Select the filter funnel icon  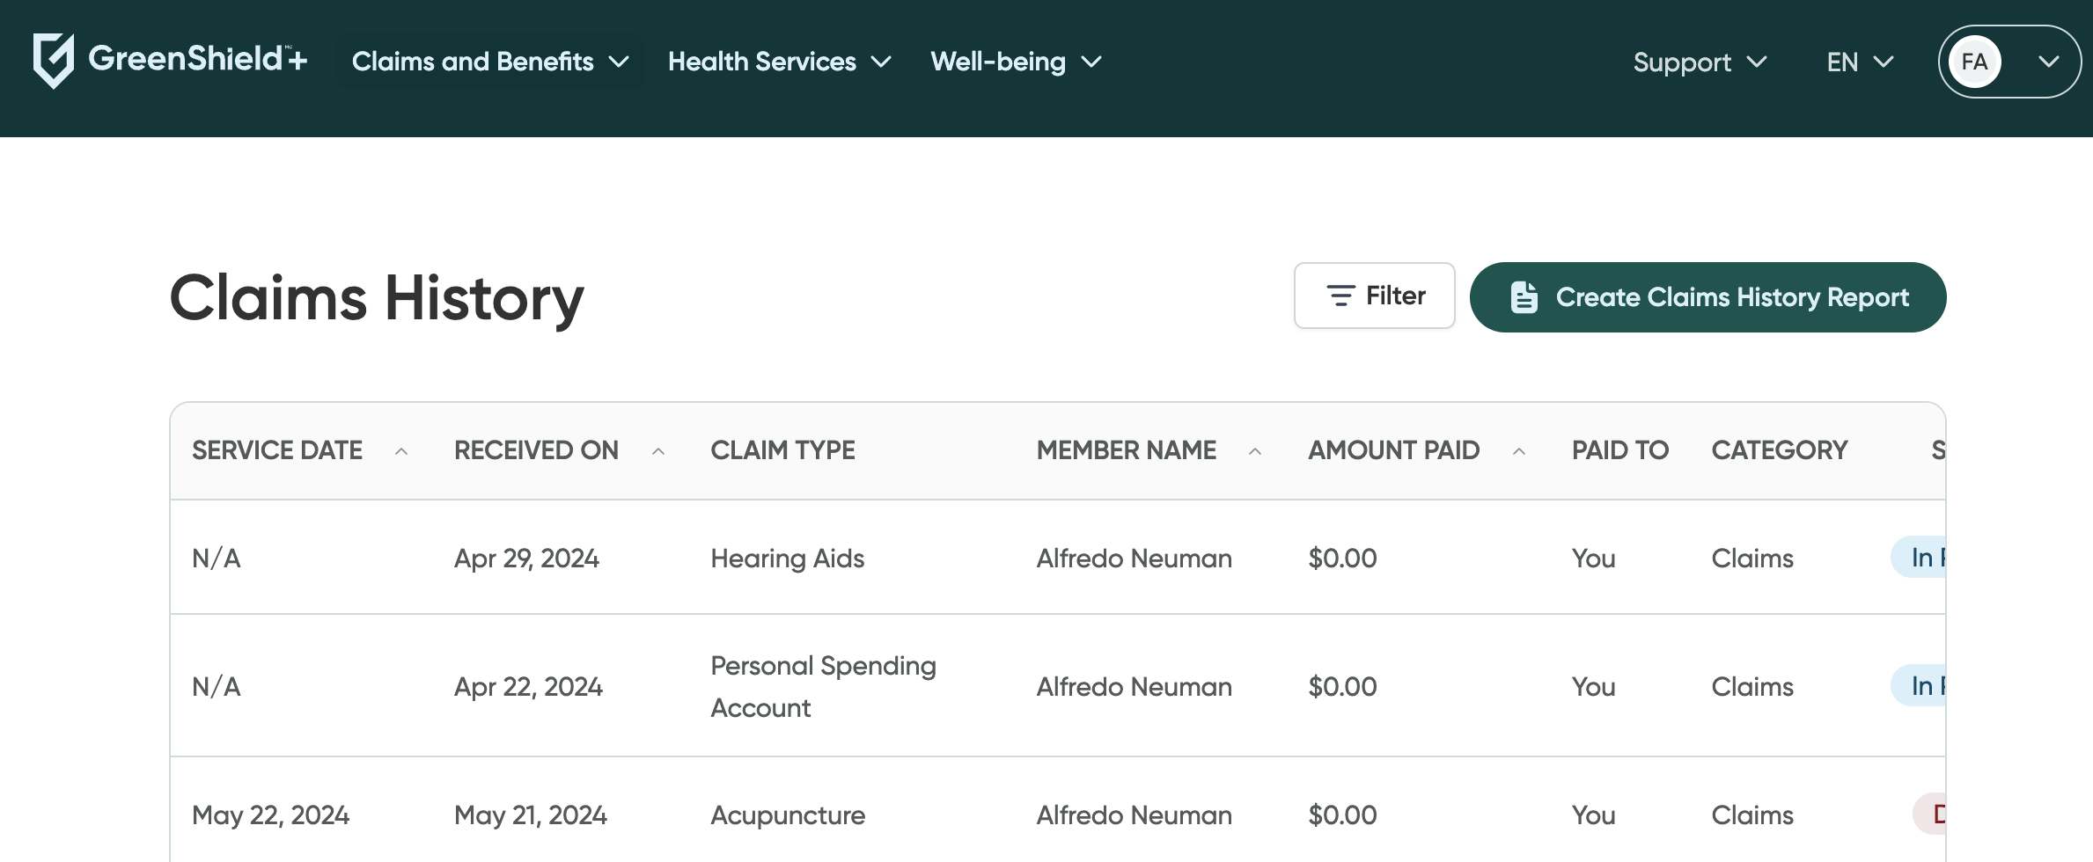tap(1340, 296)
